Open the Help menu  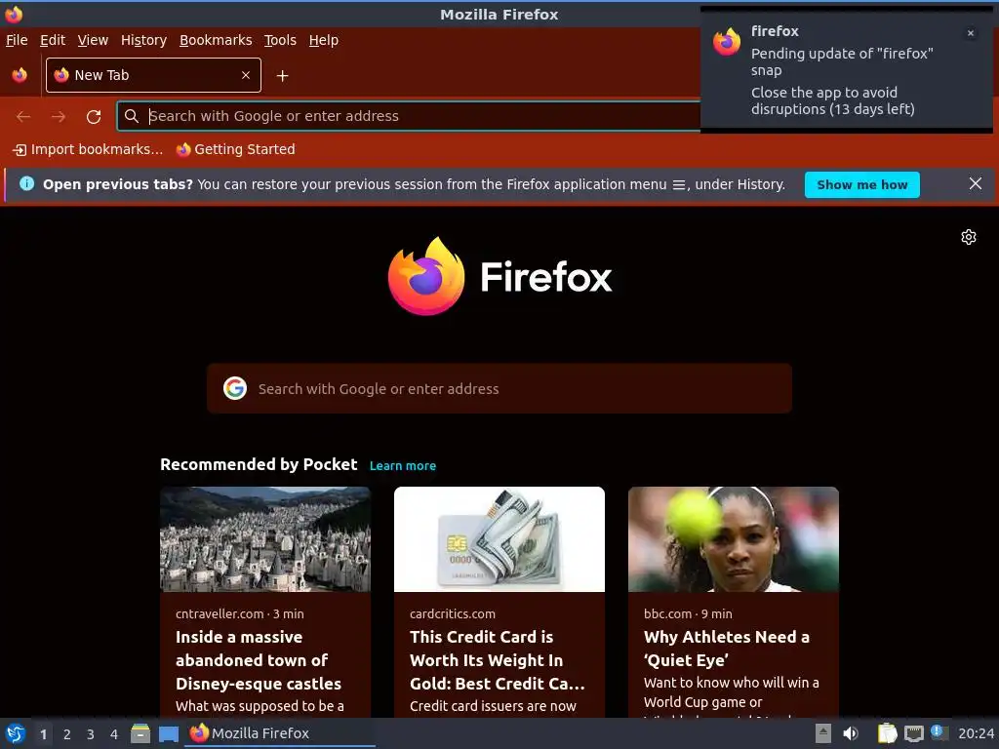(x=324, y=40)
